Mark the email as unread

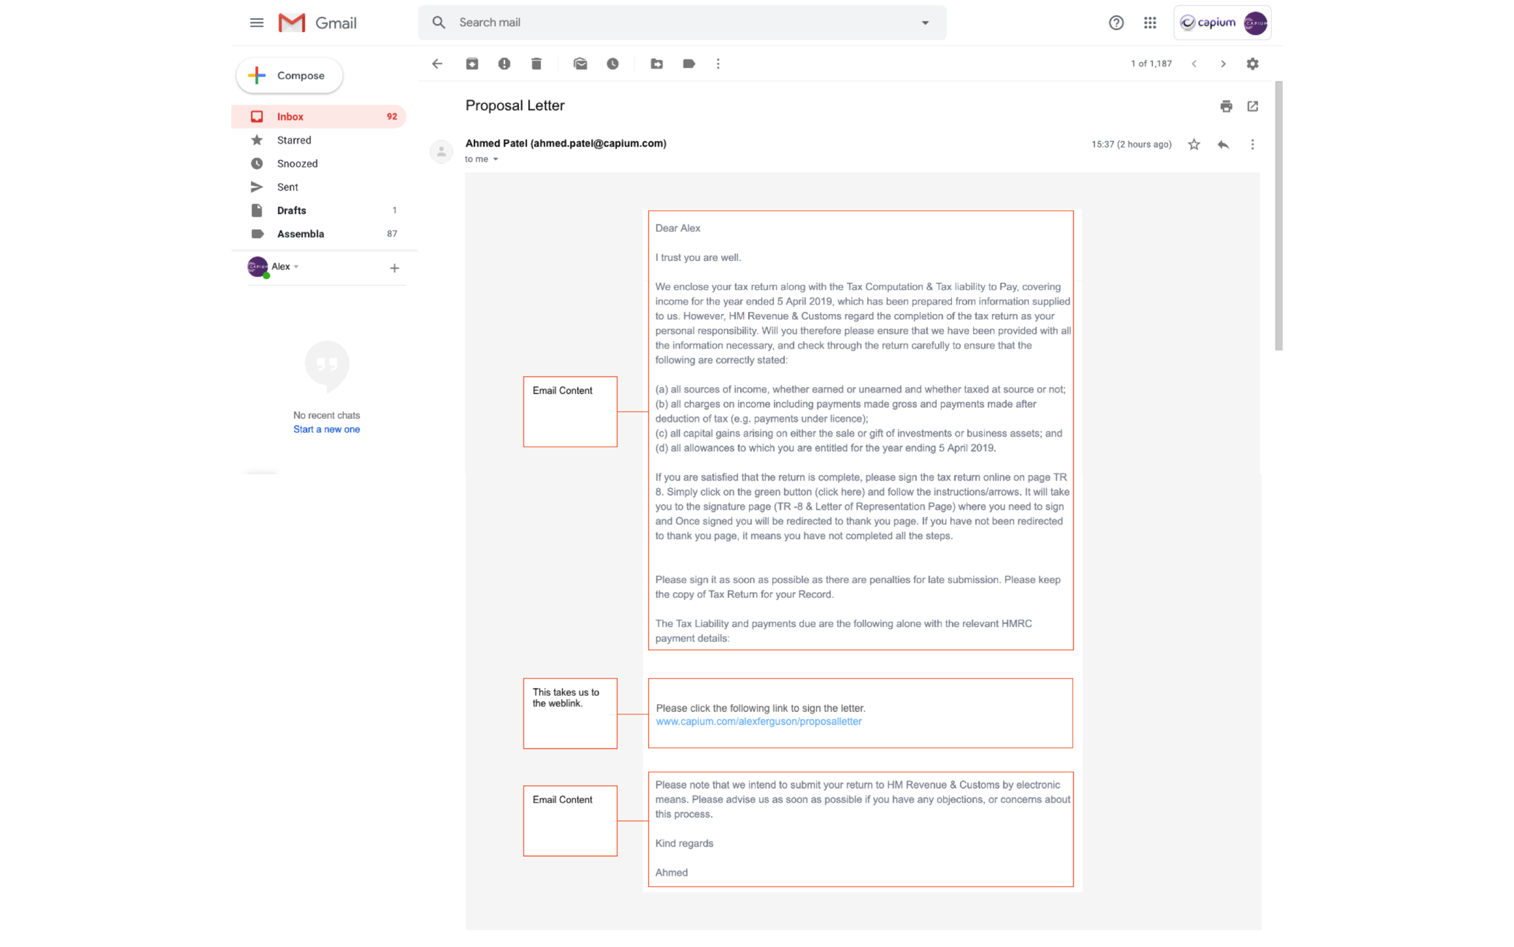click(580, 64)
